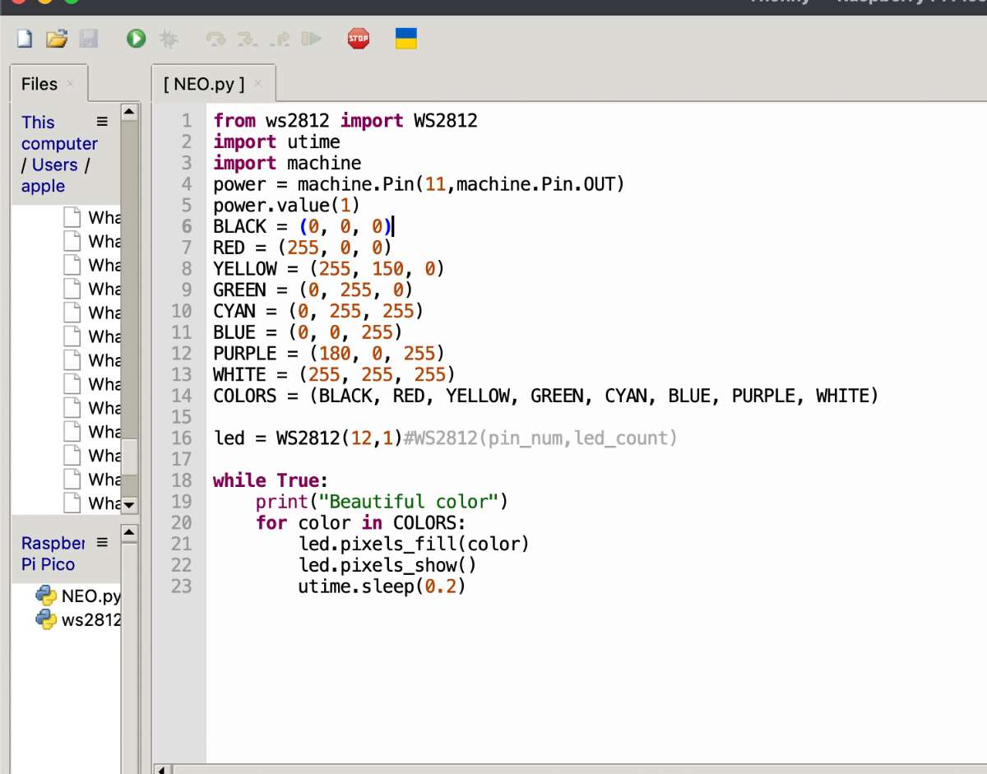Click line number 16 in the gutter
This screenshot has height=774, width=987.
coord(181,438)
